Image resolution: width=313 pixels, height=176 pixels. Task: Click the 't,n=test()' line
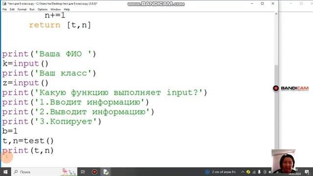tap(28, 141)
